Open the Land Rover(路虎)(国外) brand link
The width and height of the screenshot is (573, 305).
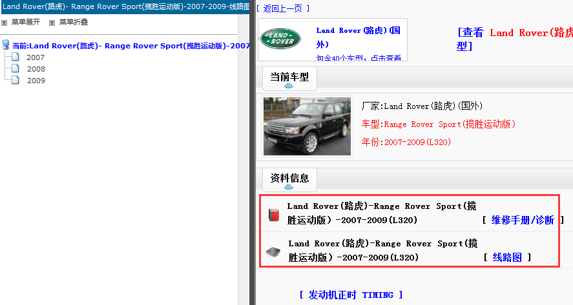pyautogui.click(x=359, y=37)
